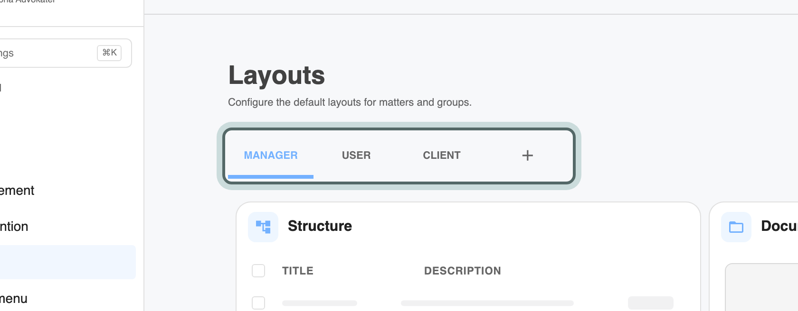Click the TITLE column header
This screenshot has width=798, height=311.
[298, 271]
